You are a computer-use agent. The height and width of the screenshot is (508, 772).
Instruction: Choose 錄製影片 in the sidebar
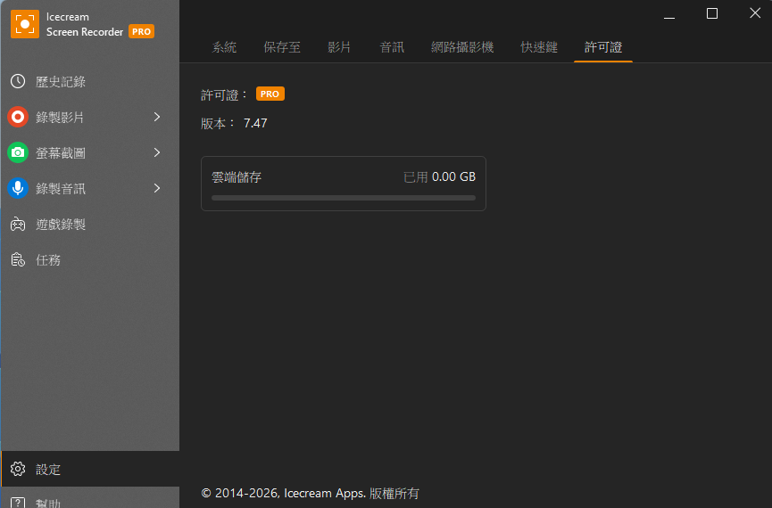click(x=90, y=117)
